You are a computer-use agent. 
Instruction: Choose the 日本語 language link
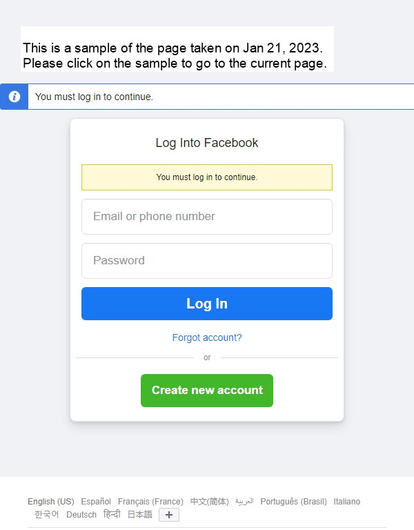[139, 514]
